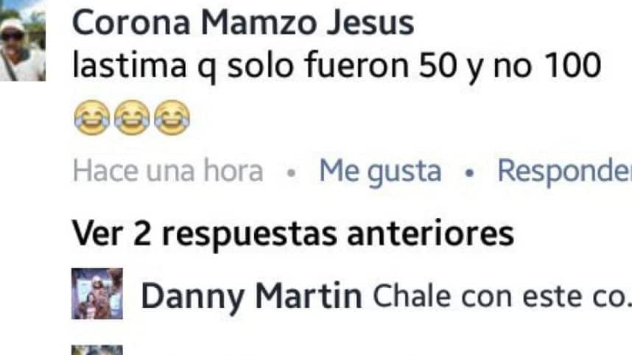Click the Danny Martin name
Image resolution: width=632 pixels, height=355 pixels.
pos(251,297)
